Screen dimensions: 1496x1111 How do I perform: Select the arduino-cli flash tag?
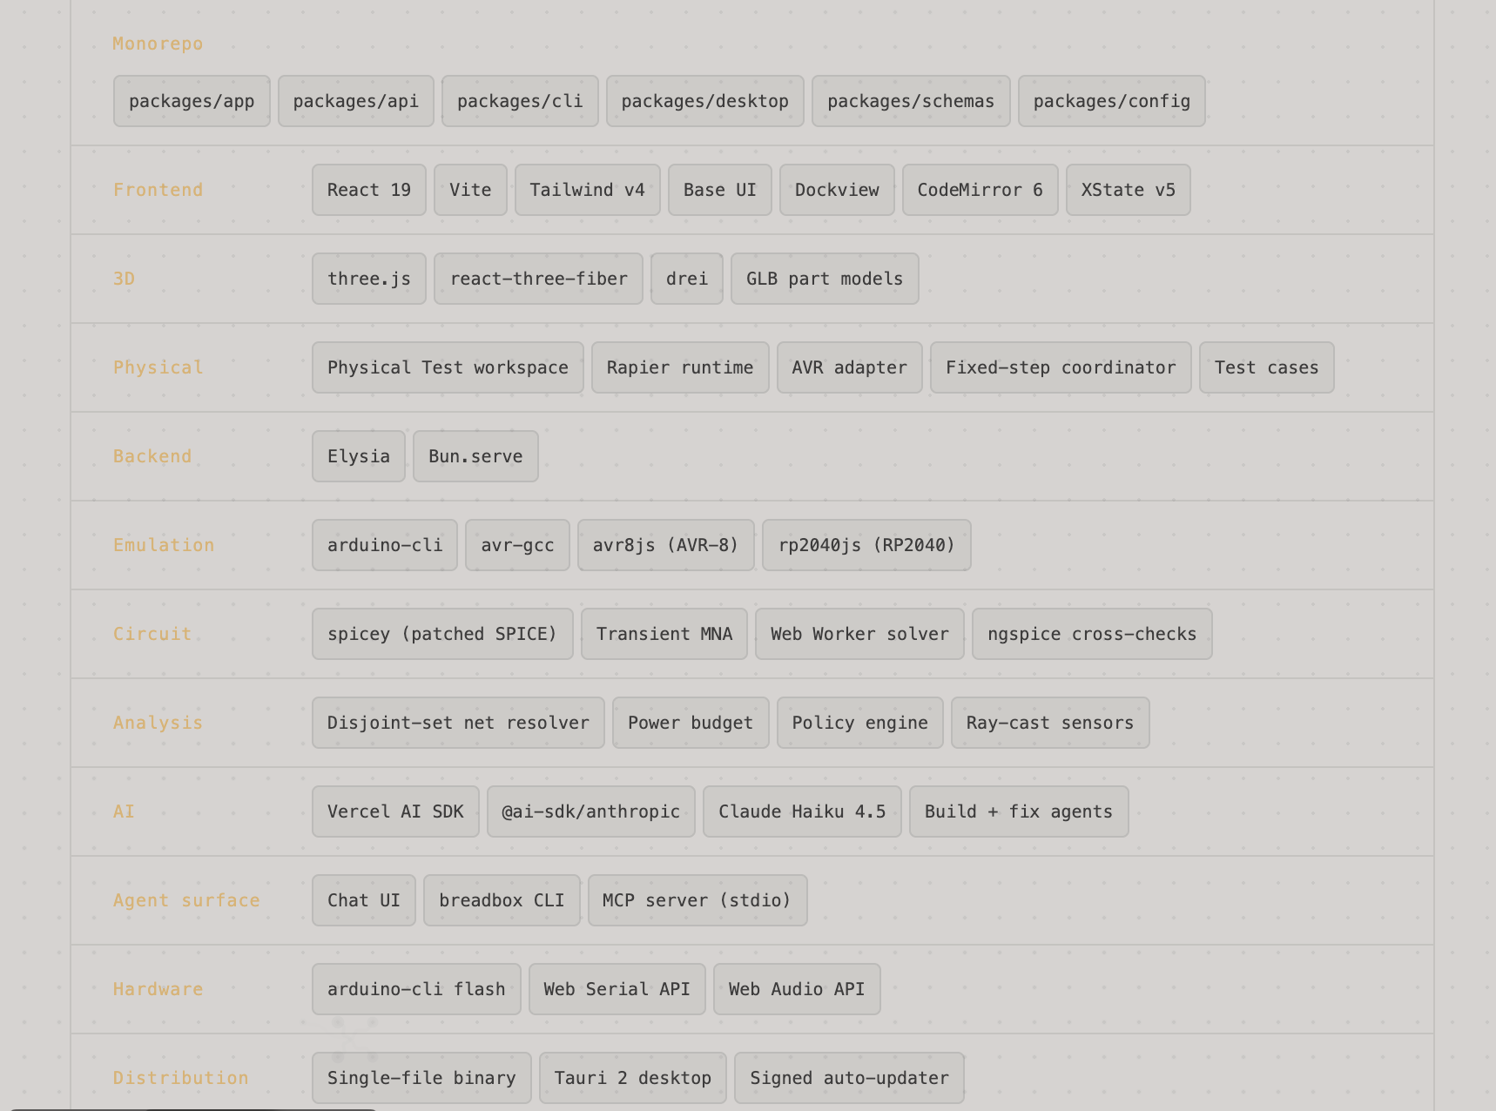point(416,989)
